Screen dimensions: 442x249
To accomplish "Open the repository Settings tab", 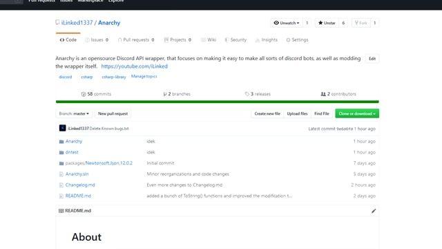I will tap(297, 40).
